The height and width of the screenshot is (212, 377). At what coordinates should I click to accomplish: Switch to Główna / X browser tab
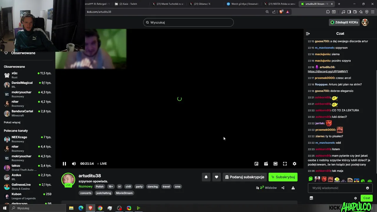[205, 4]
